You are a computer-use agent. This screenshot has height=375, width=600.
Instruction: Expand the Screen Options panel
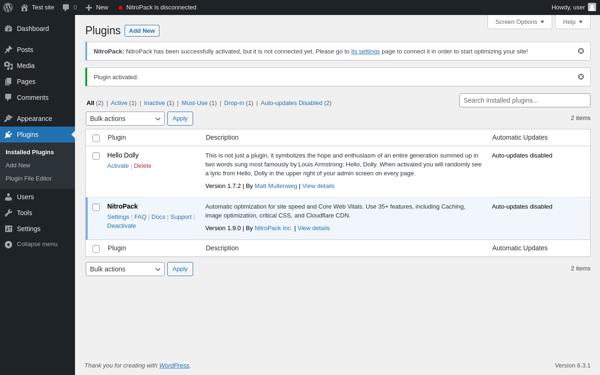[519, 22]
